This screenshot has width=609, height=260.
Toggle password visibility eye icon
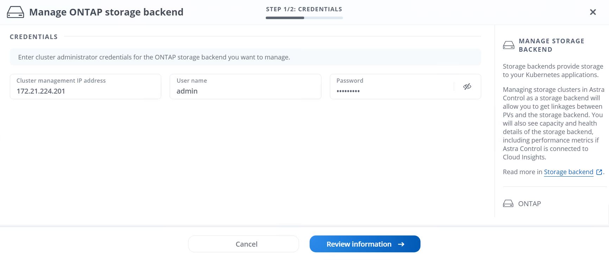click(467, 87)
